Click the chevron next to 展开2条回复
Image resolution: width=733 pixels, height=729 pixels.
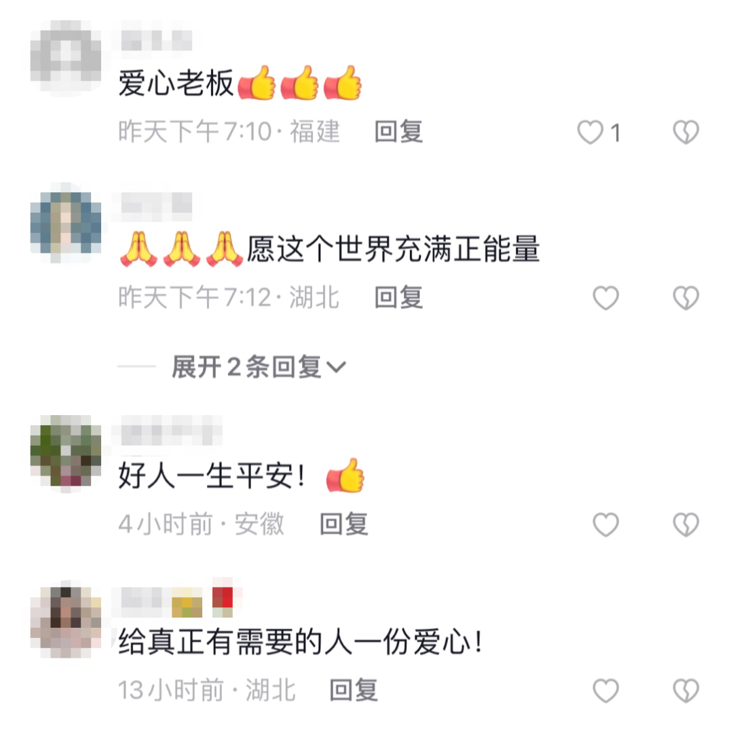[336, 368]
